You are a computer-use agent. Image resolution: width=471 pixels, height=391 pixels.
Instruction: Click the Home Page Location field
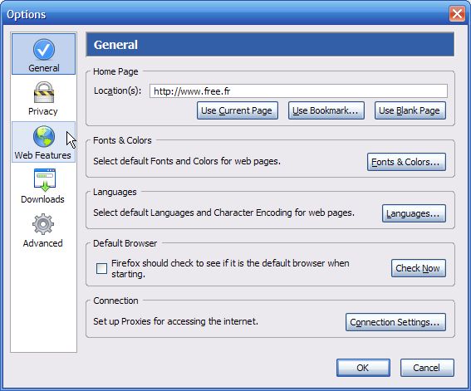[298, 91]
